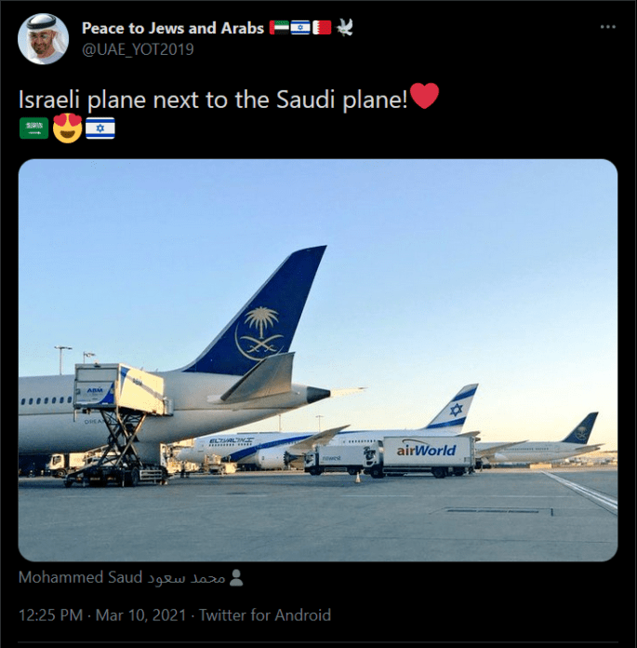Click the @UAE_YOT2019 handle
The height and width of the screenshot is (648, 637).
click(x=138, y=49)
